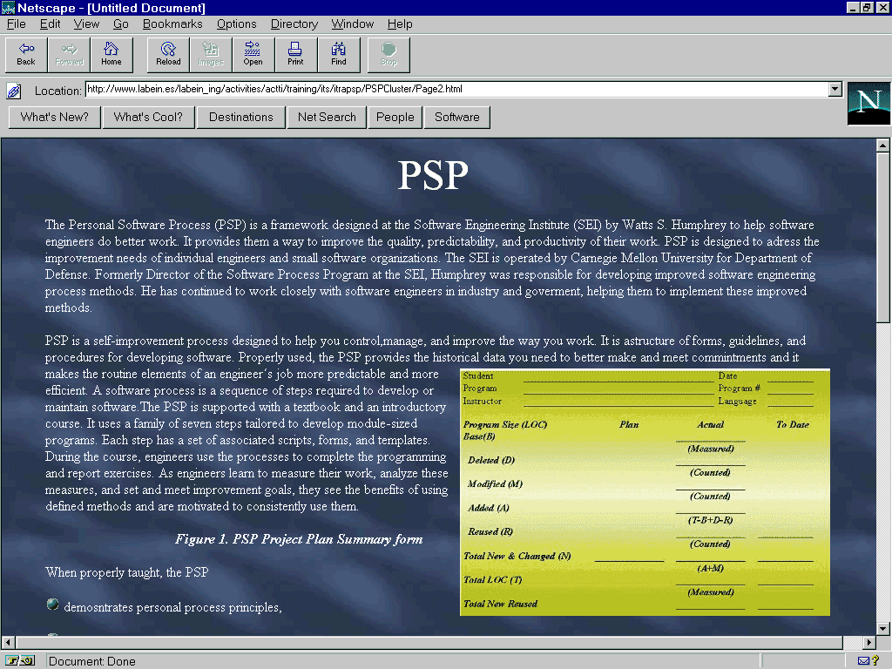The image size is (892, 669).
Task: Click the People directory button
Action: 395,118
